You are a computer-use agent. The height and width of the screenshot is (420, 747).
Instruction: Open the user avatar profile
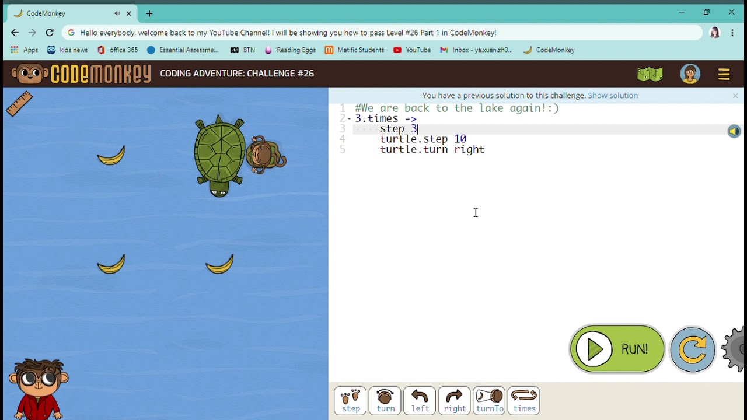tap(690, 74)
